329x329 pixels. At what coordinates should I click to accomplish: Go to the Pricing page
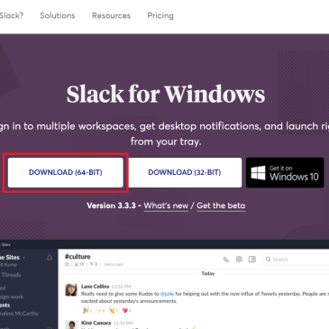160,15
